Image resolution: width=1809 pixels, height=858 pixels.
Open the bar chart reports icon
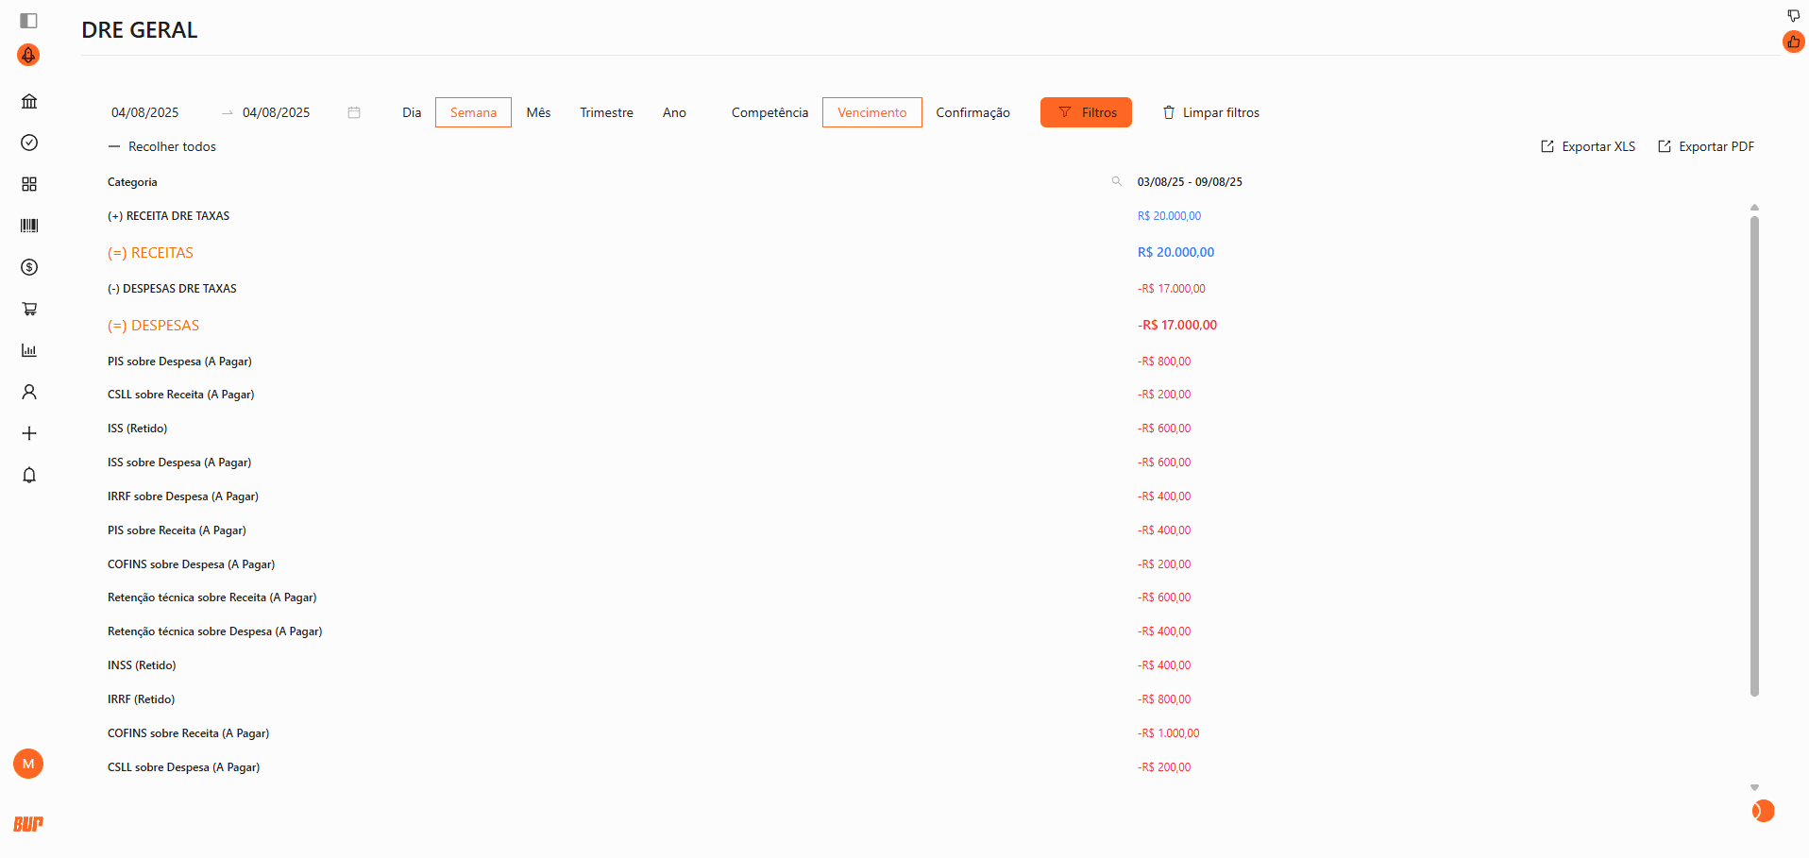pos(29,350)
